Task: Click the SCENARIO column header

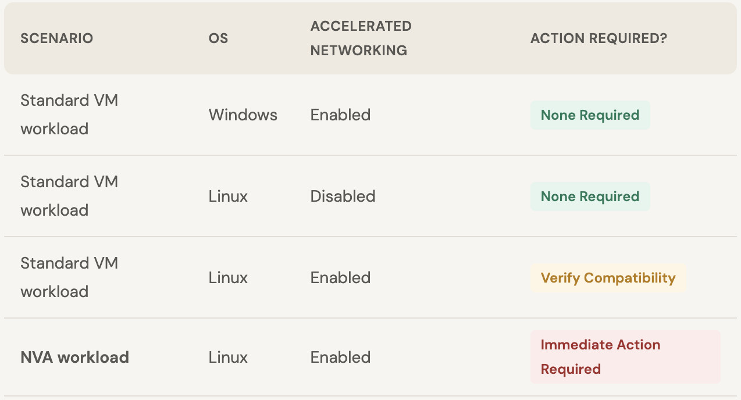Action: pos(57,38)
